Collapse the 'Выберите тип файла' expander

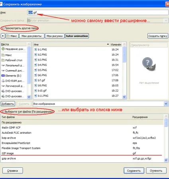click(3, 112)
